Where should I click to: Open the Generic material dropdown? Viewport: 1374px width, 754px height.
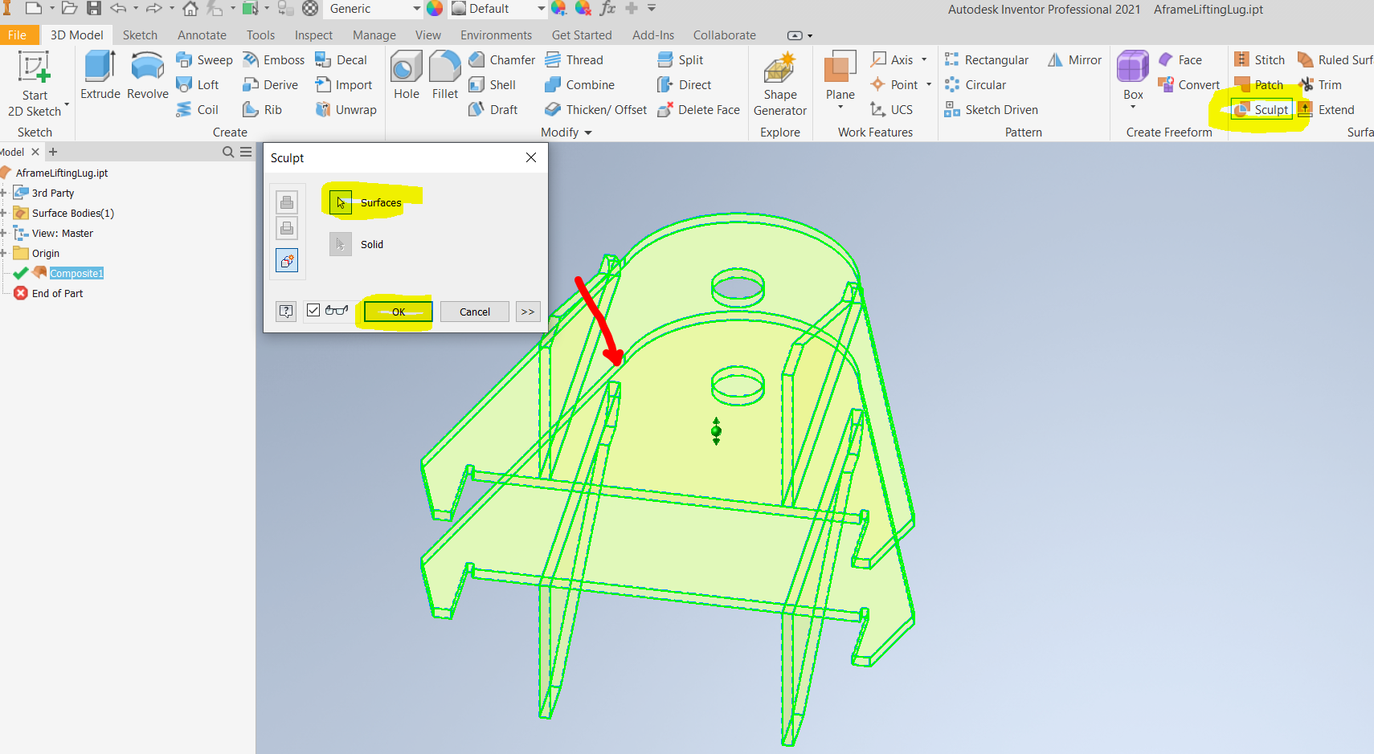[415, 9]
